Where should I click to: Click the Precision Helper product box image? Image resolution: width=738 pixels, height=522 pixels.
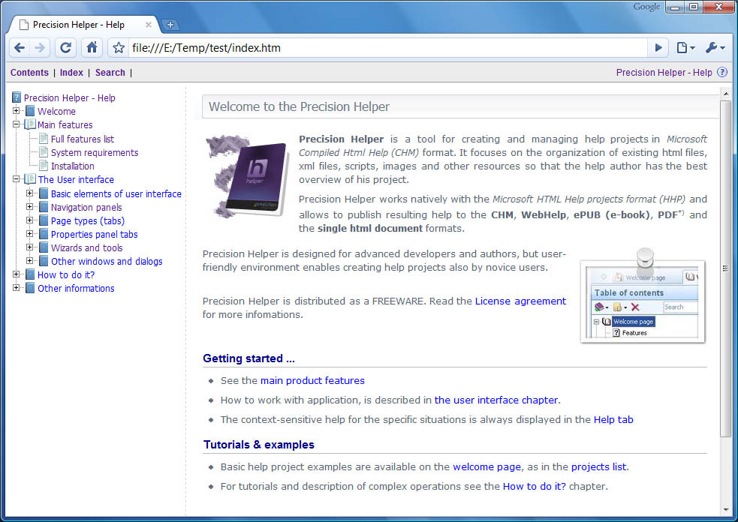point(247,176)
